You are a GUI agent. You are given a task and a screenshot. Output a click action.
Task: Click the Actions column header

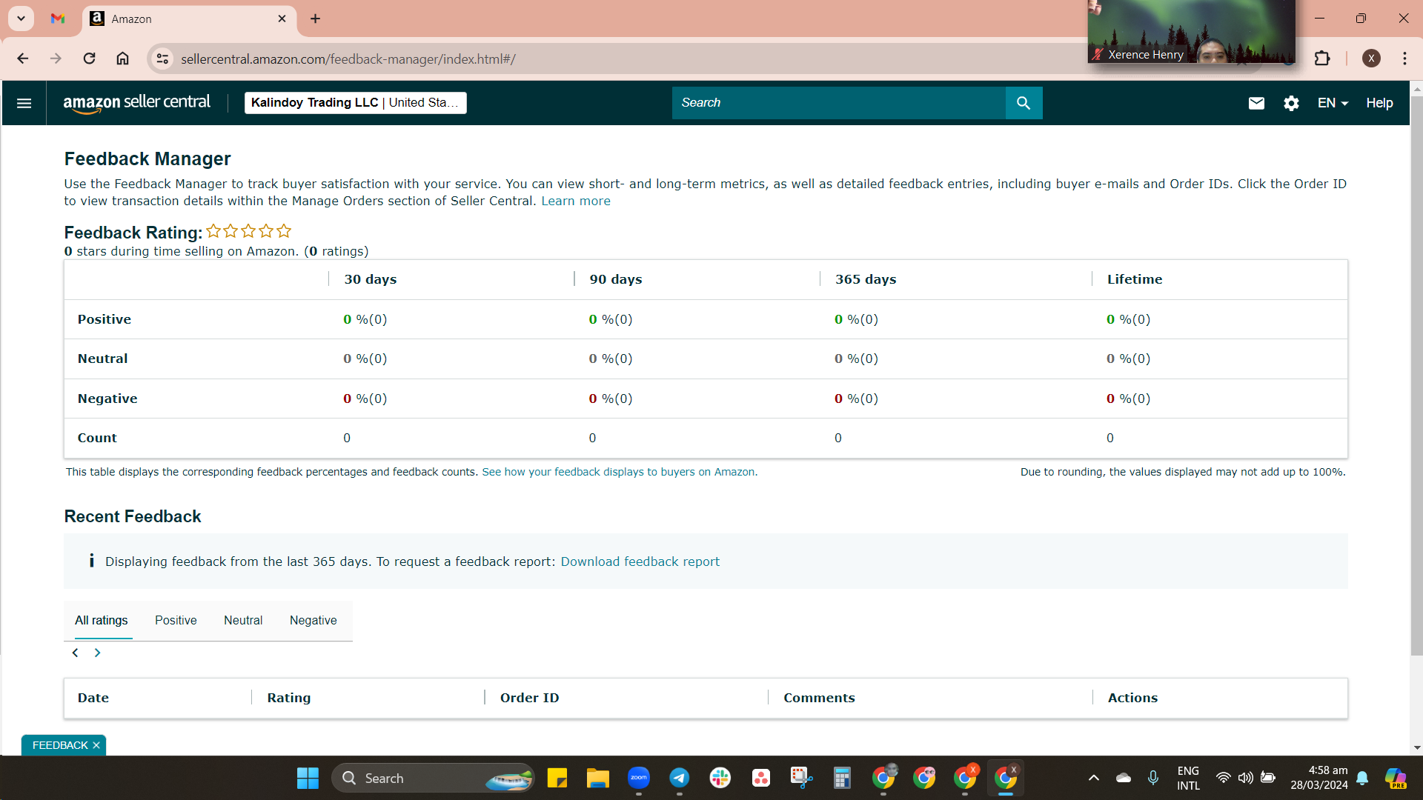pyautogui.click(x=1132, y=698)
